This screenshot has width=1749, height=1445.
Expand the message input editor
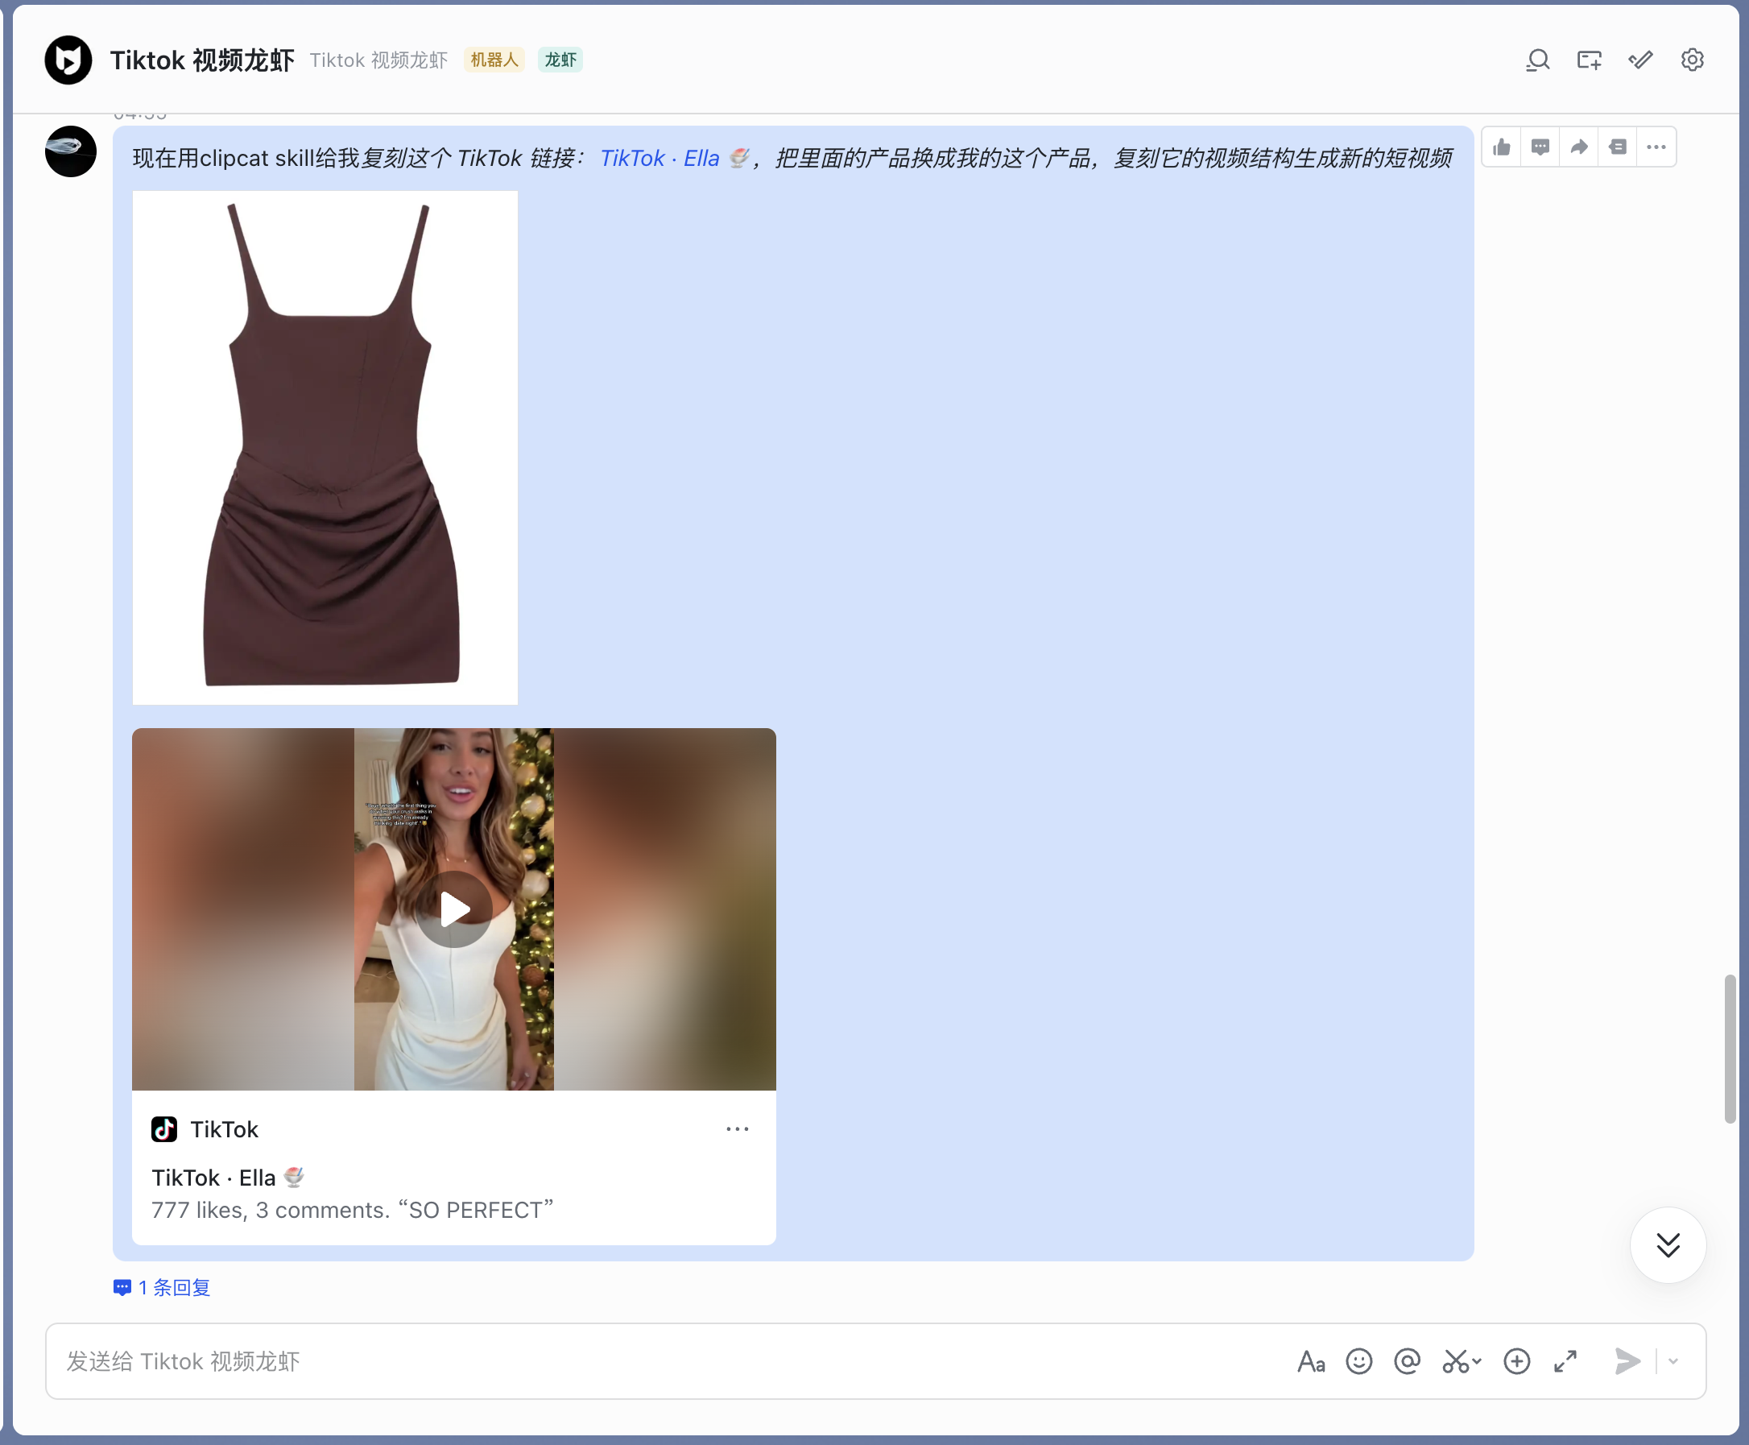1565,1362
